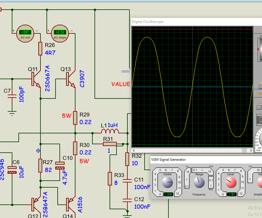Click the VSM Signal Generator title bar
The image size is (262, 218).
click(x=206, y=160)
